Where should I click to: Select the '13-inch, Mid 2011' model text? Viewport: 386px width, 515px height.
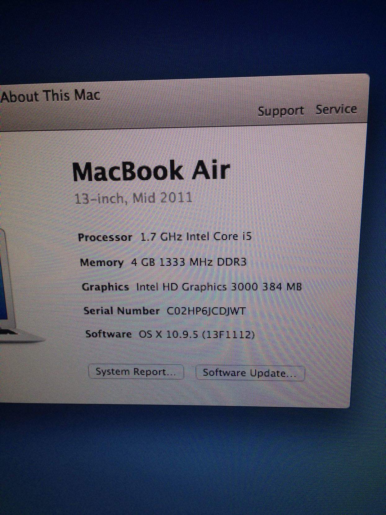[x=133, y=198]
